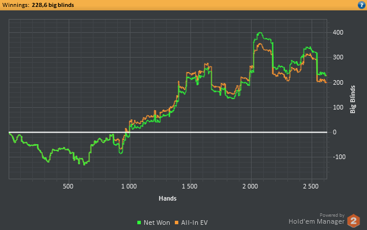Open the blue help question mark icon

tap(361, 5)
